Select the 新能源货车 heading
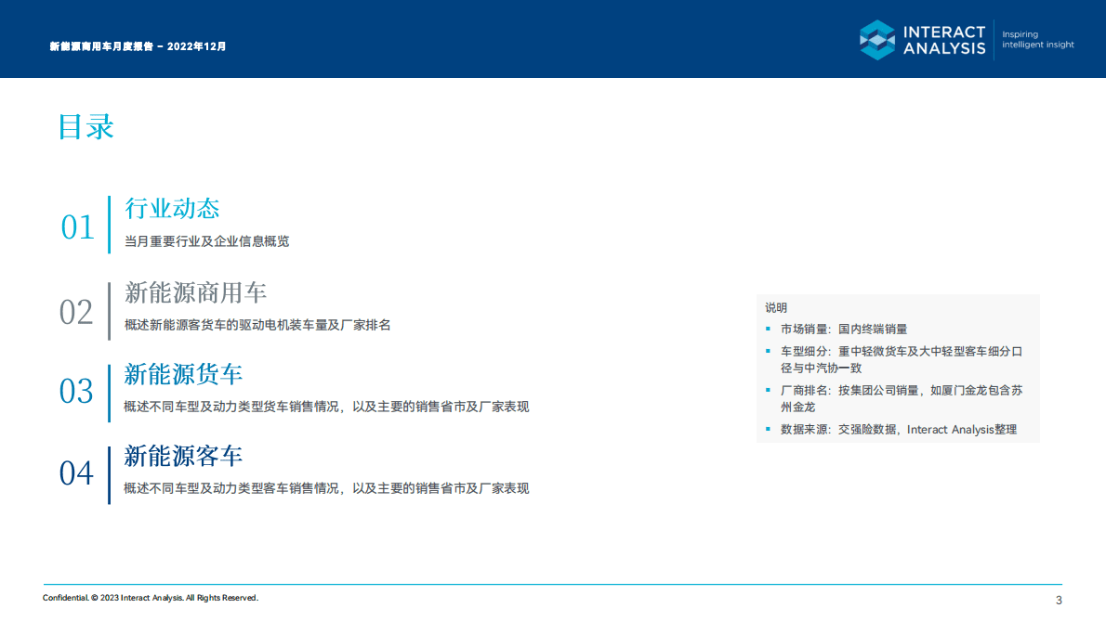Image resolution: width=1106 pixels, height=621 pixels. point(182,374)
